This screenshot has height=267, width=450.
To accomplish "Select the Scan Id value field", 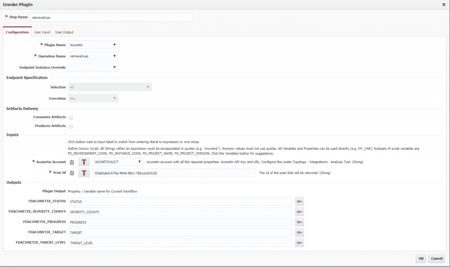I will point(174,173).
